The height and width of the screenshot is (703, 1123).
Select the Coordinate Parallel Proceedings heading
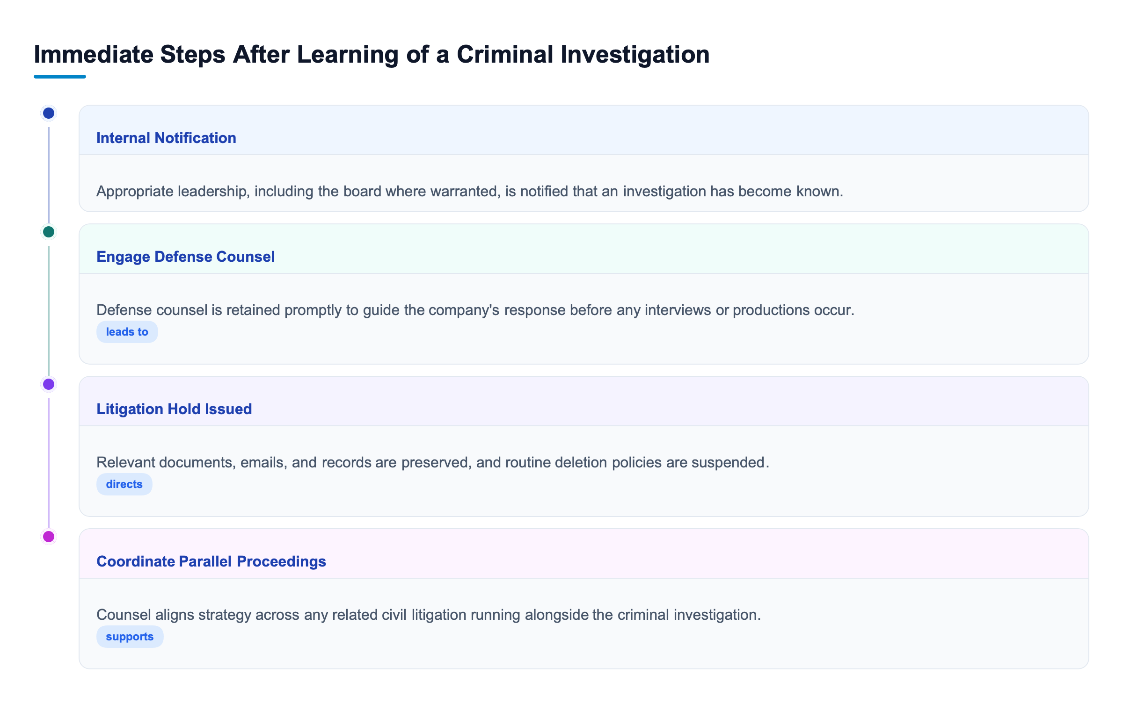pyautogui.click(x=211, y=561)
